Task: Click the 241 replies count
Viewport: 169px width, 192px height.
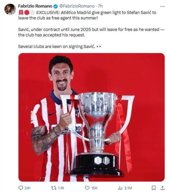Action: coord(27,188)
